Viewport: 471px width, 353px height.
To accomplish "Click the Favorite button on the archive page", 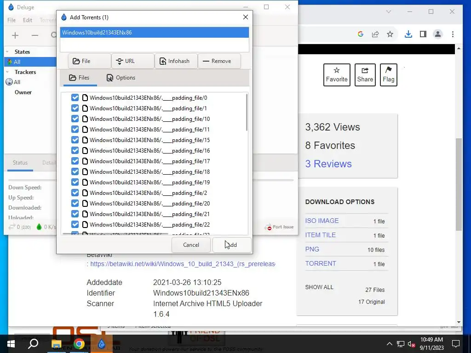I will point(337,75).
